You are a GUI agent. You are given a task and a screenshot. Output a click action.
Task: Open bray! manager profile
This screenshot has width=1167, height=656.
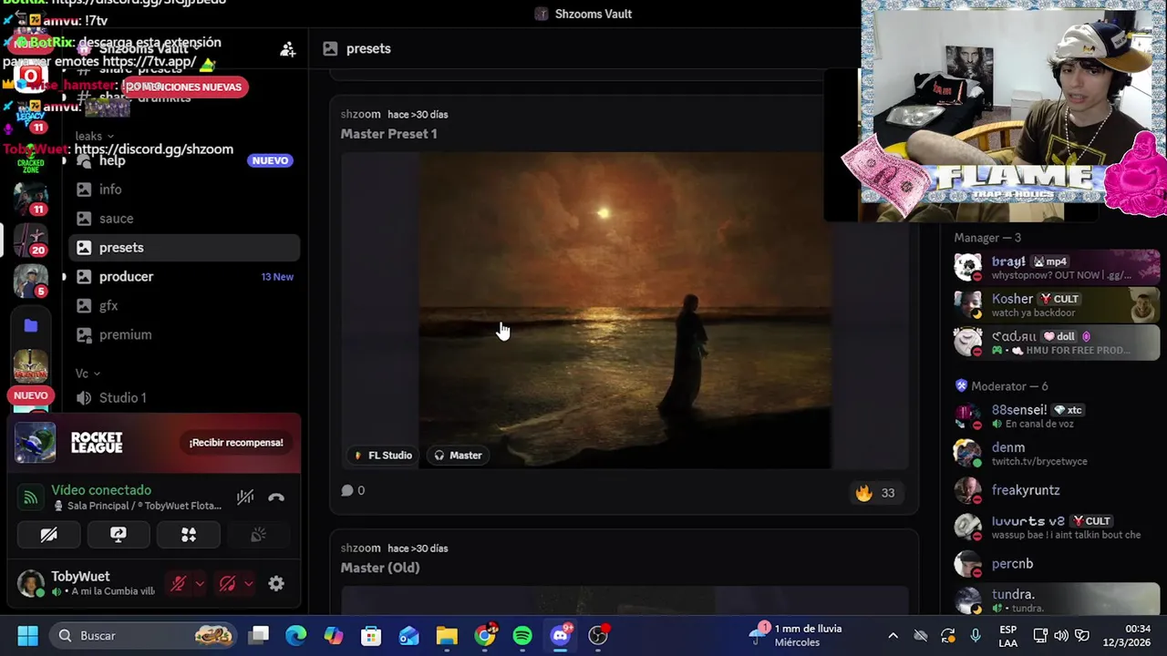click(x=1056, y=267)
